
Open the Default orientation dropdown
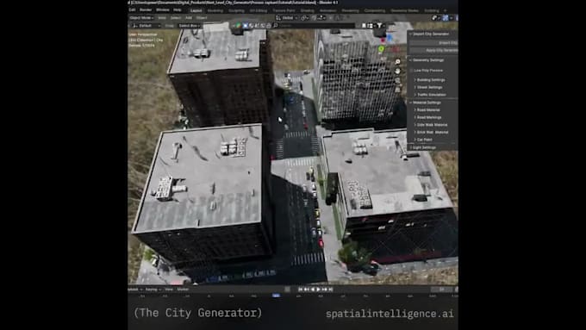click(146, 26)
